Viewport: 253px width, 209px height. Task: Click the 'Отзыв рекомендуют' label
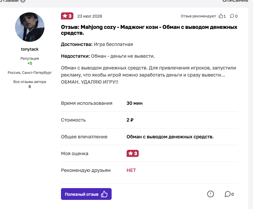tap(198, 16)
